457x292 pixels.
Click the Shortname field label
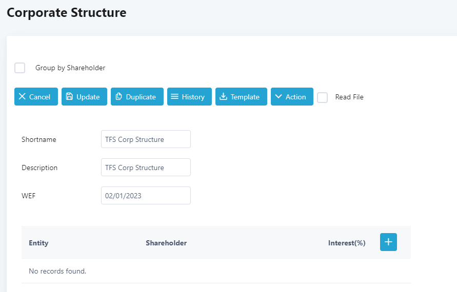tap(39, 139)
